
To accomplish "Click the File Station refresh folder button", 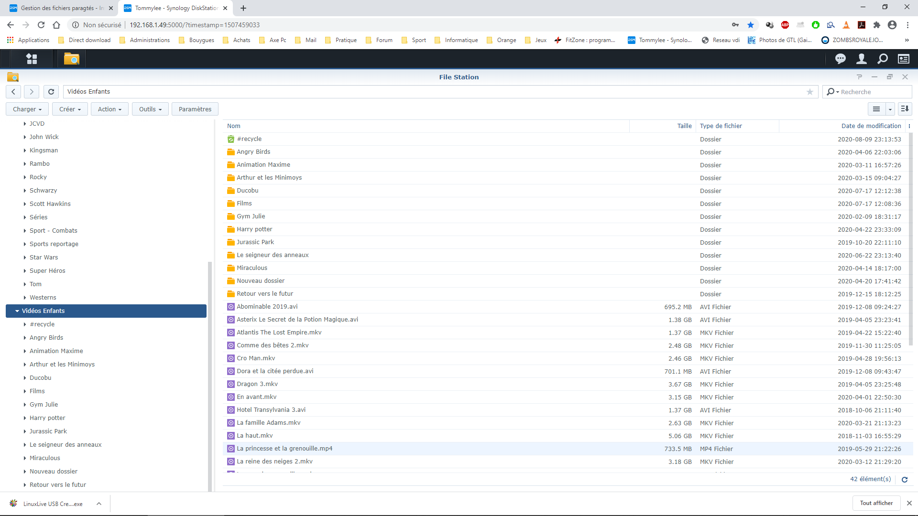I will click(x=51, y=92).
